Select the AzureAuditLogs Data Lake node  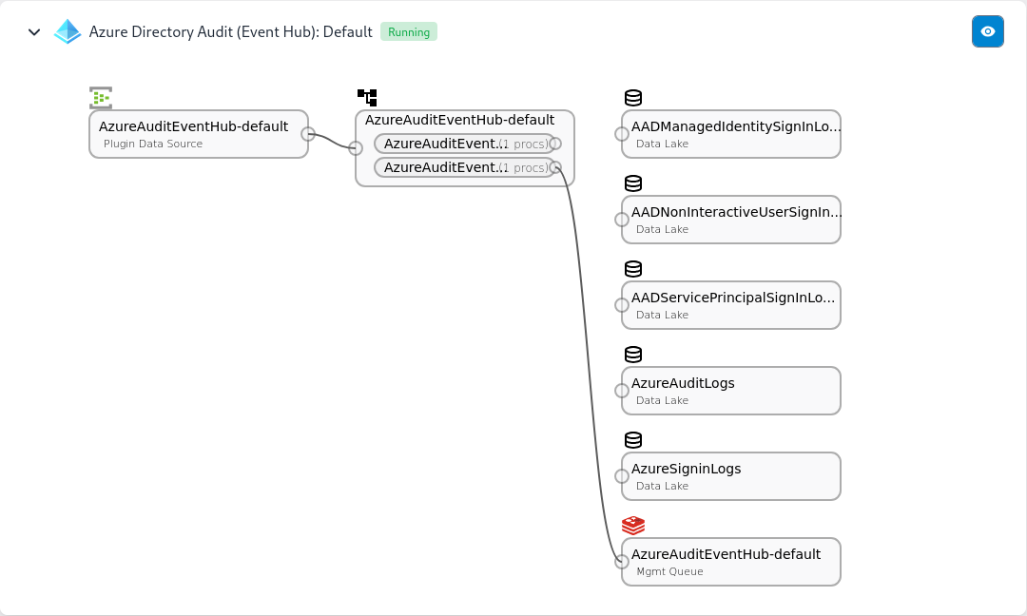pos(731,391)
